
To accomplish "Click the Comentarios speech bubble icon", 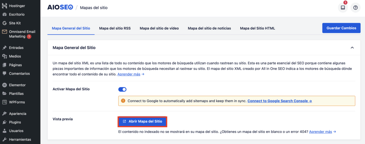I will click(x=4, y=74).
